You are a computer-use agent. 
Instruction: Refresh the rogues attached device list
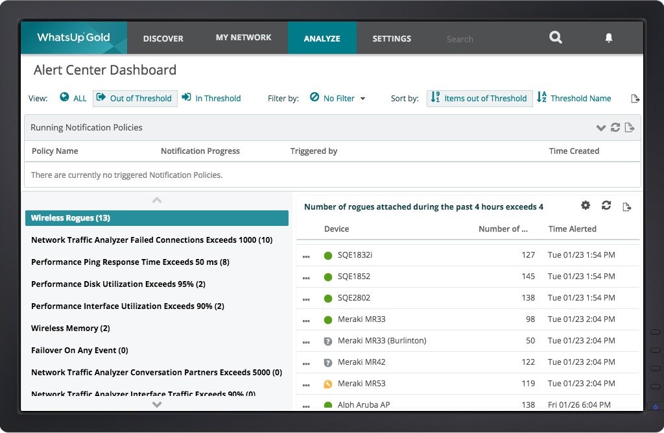pyautogui.click(x=606, y=205)
